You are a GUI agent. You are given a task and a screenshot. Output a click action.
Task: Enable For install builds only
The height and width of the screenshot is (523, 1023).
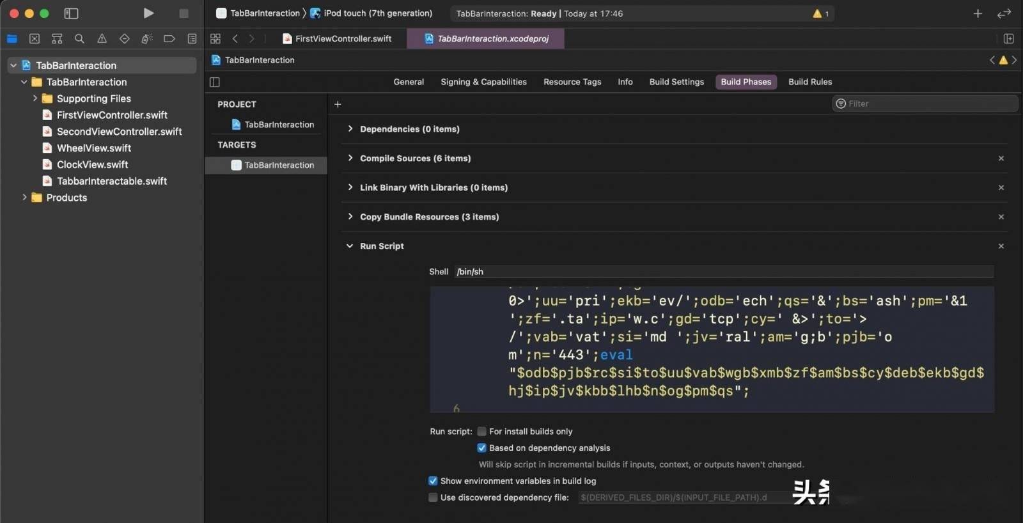click(482, 432)
